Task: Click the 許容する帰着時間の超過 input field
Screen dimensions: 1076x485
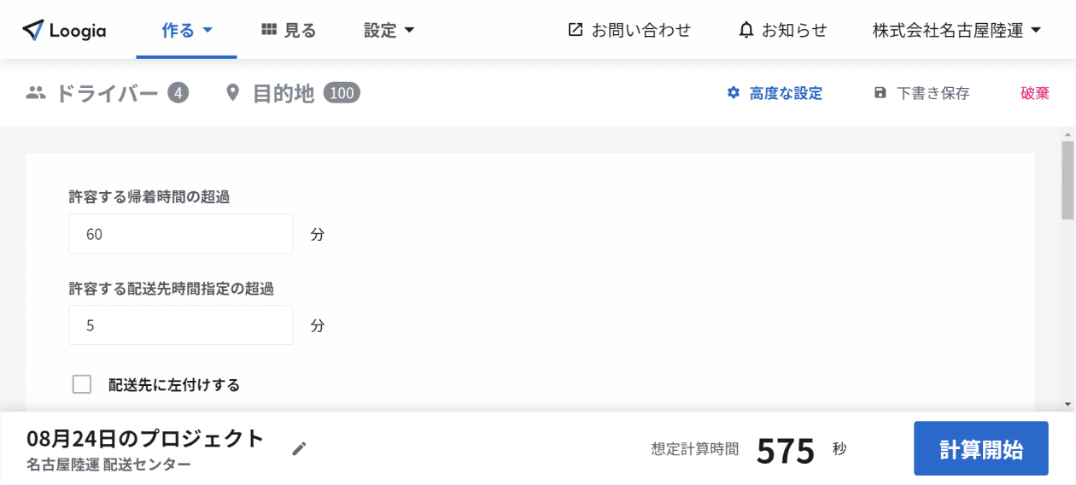Action: point(180,234)
